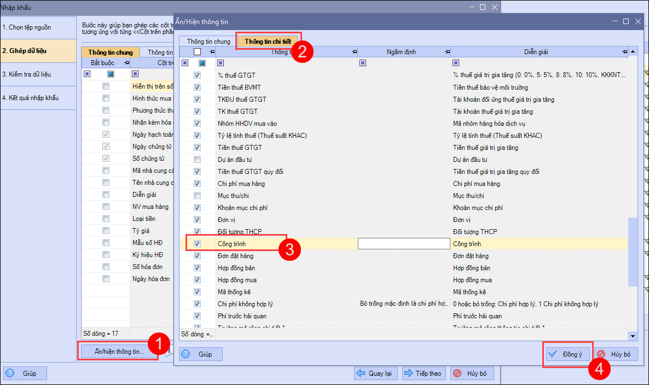This screenshot has height=385, width=649.
Task: Go back with the Quay lại arrow
Action: point(375,374)
